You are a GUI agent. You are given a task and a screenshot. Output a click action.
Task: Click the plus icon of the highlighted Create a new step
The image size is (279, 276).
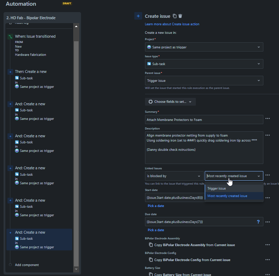tap(10, 233)
